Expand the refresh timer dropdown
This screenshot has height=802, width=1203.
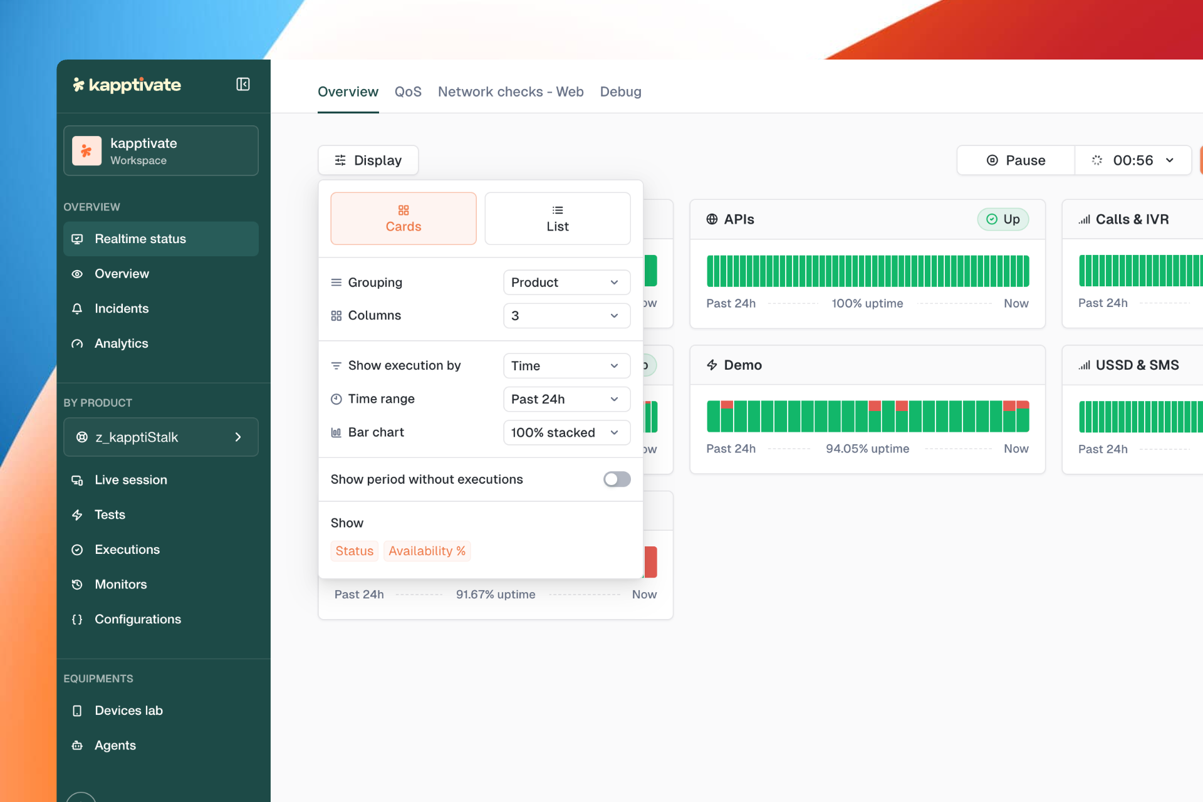click(1169, 160)
